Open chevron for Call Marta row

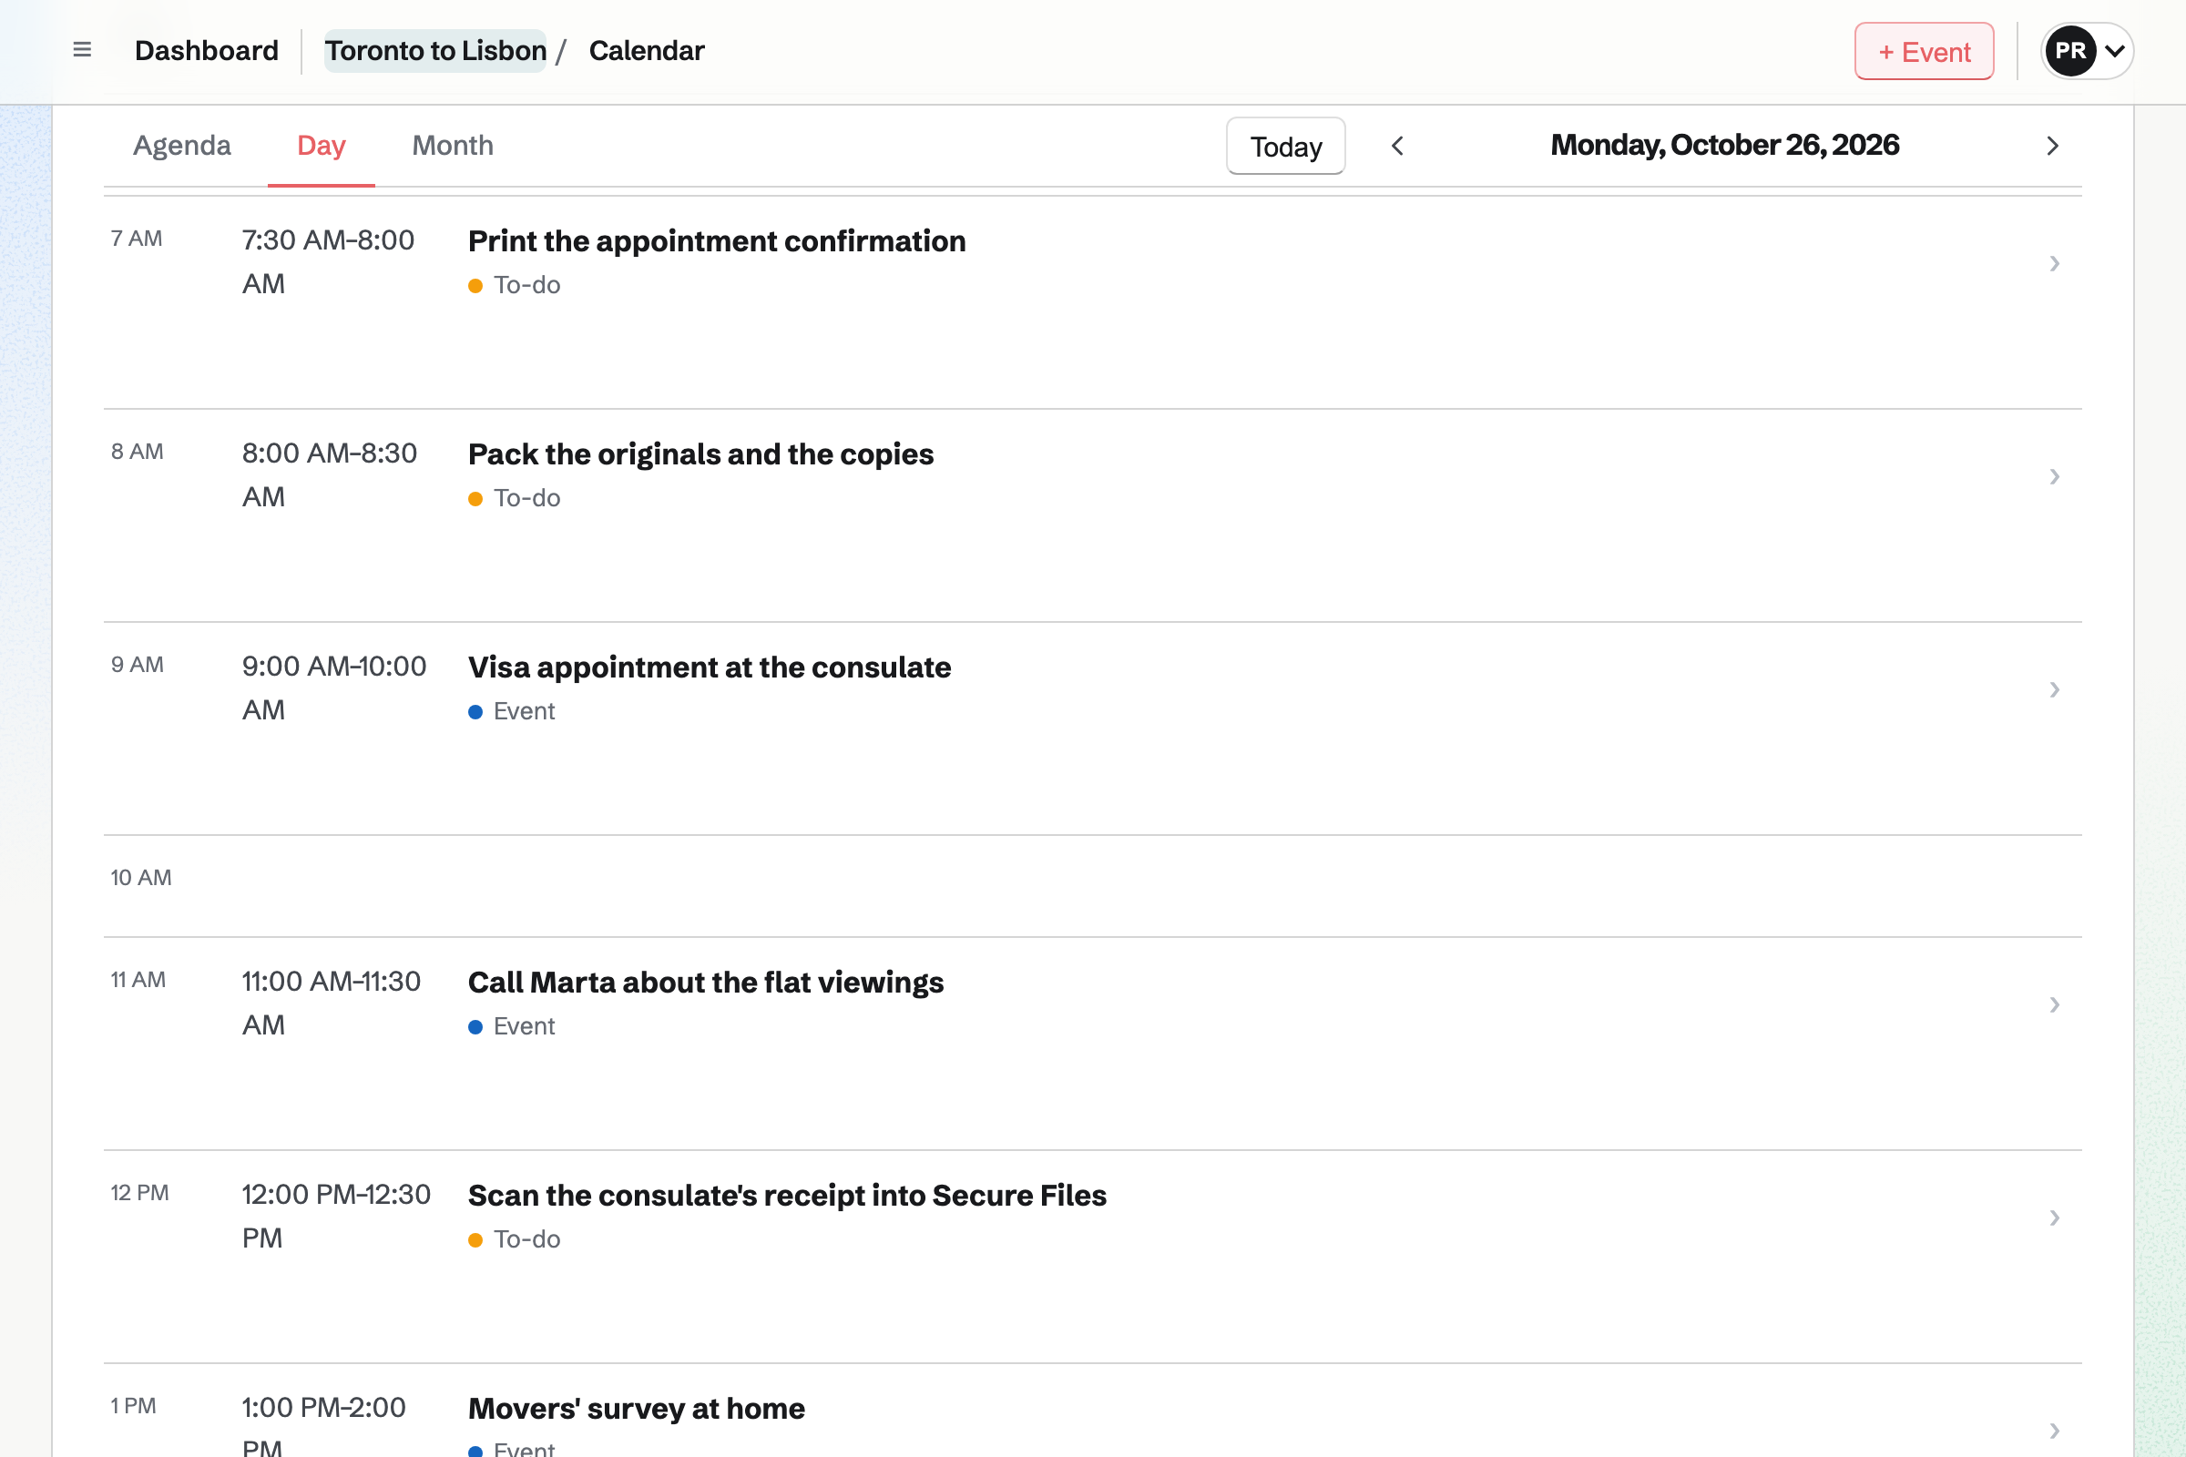(2054, 1004)
